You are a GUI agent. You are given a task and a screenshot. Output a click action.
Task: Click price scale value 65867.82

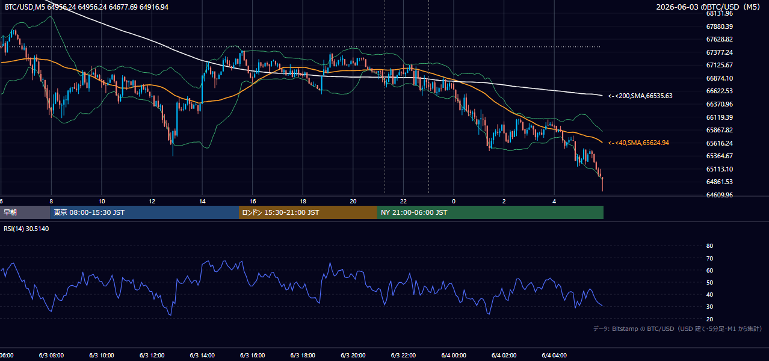point(720,130)
